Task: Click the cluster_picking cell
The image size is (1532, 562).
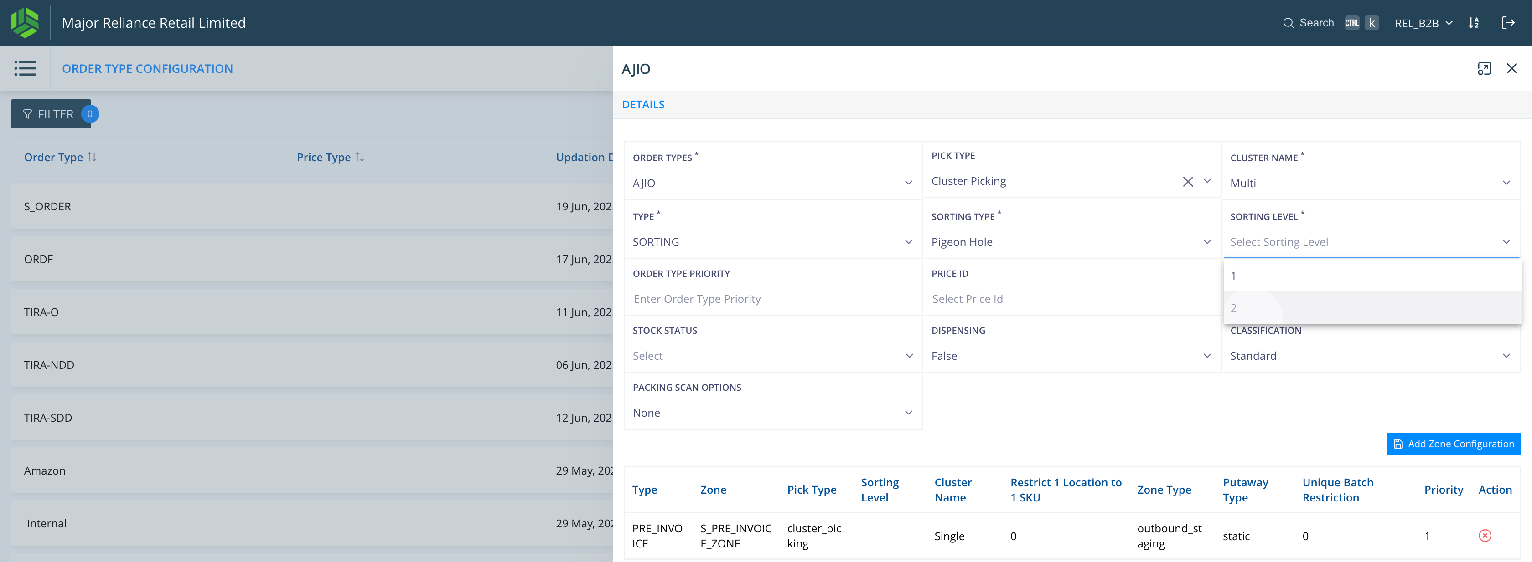Action: [813, 536]
